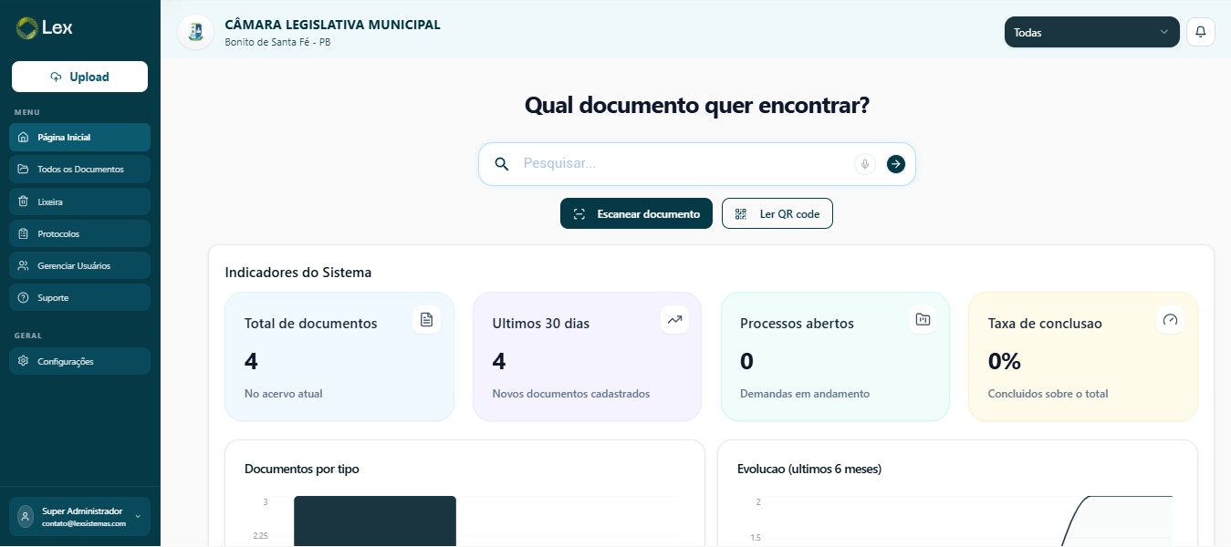Click the 0% completion value
The image size is (1231, 547).
pos(1005,361)
